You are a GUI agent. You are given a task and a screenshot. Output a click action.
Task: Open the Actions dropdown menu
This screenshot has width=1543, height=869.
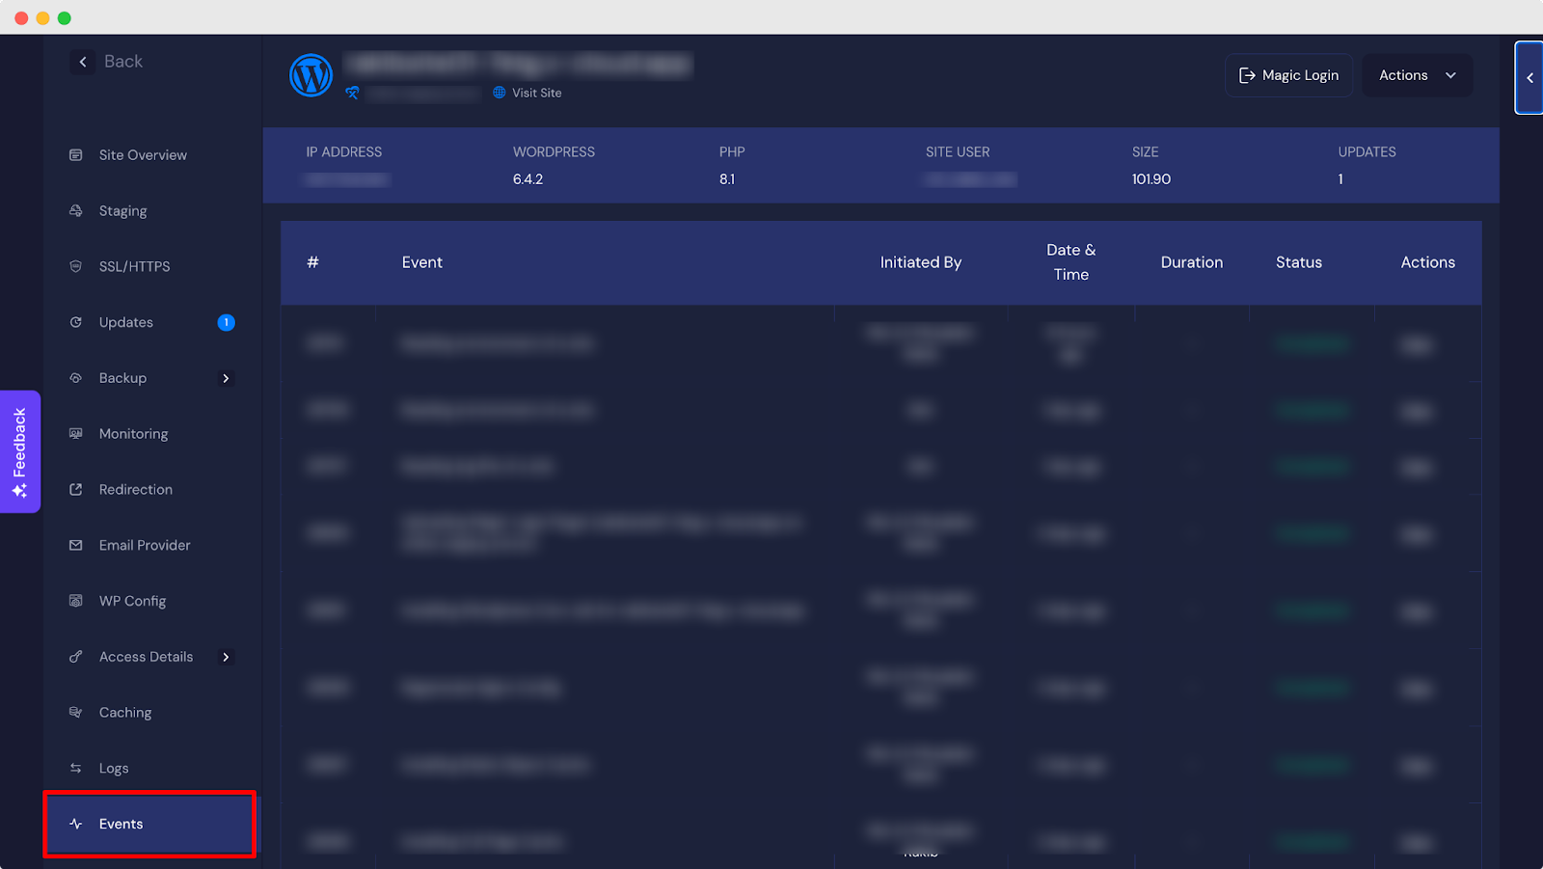coord(1417,75)
